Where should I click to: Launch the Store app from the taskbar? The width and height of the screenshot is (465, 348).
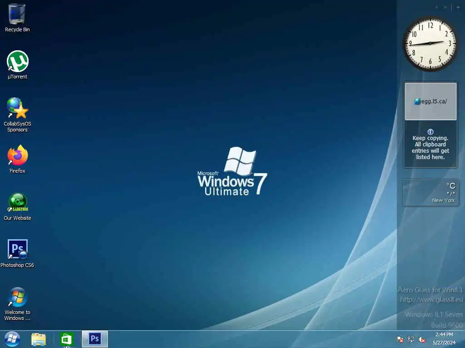pyautogui.click(x=66, y=339)
